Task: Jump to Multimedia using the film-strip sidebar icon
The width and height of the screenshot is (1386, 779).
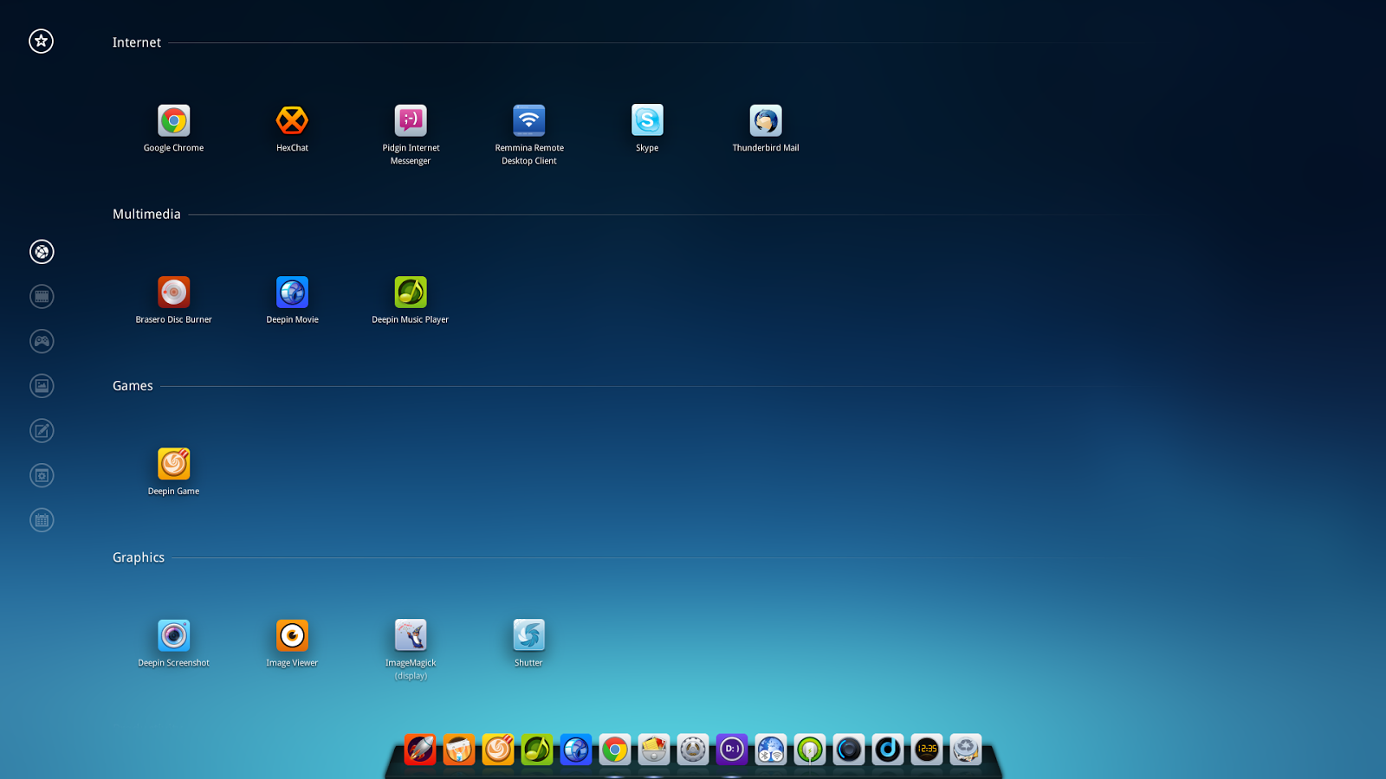Action: pos(42,297)
